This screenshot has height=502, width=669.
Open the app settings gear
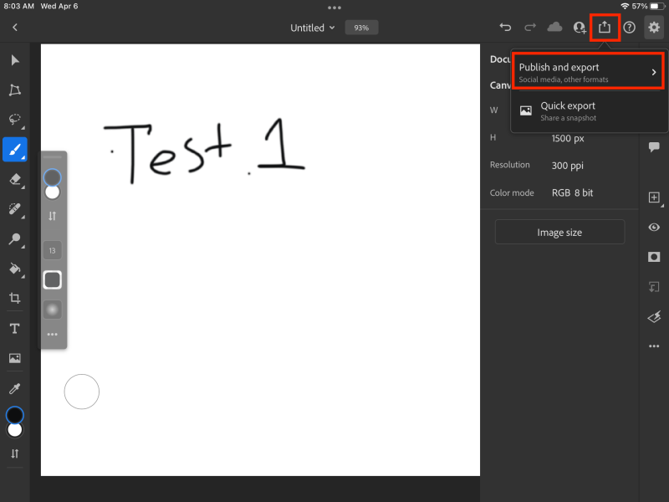click(654, 27)
